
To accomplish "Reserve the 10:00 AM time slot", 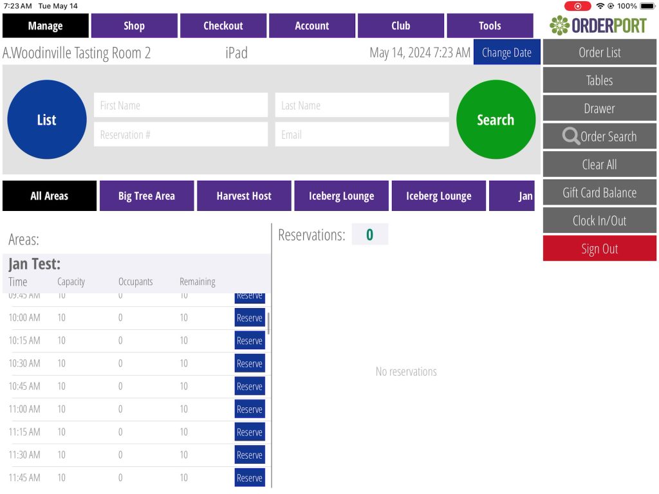I will click(x=249, y=318).
